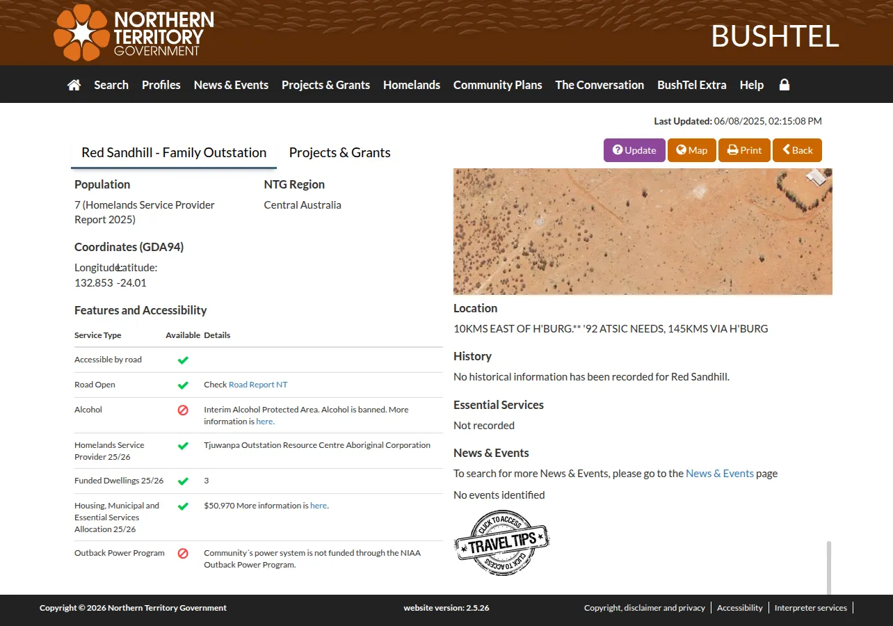Click the padlock login icon

(785, 85)
